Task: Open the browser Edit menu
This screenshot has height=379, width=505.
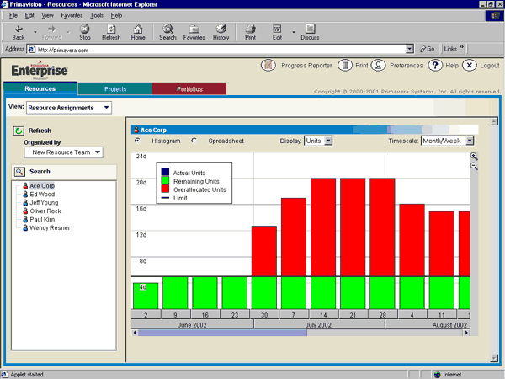Action: click(x=29, y=15)
